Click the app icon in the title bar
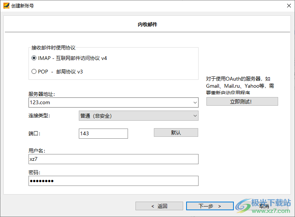Image resolution: width=295 pixels, height=217 pixels. coord(6,6)
